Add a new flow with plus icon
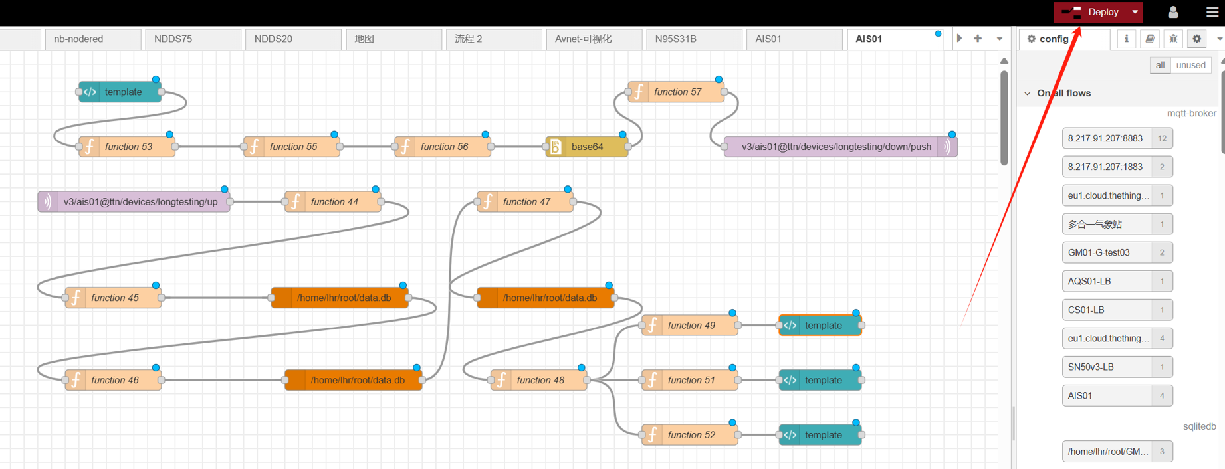 pyautogui.click(x=978, y=39)
